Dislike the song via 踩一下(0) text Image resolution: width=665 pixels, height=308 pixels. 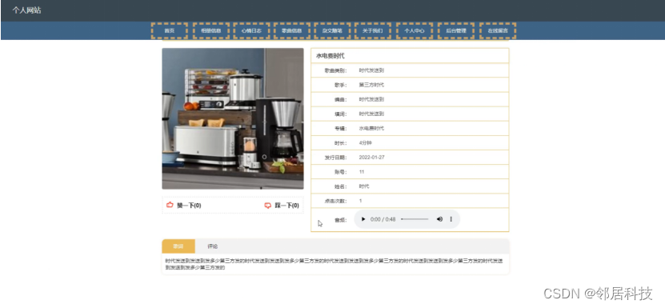coord(287,206)
